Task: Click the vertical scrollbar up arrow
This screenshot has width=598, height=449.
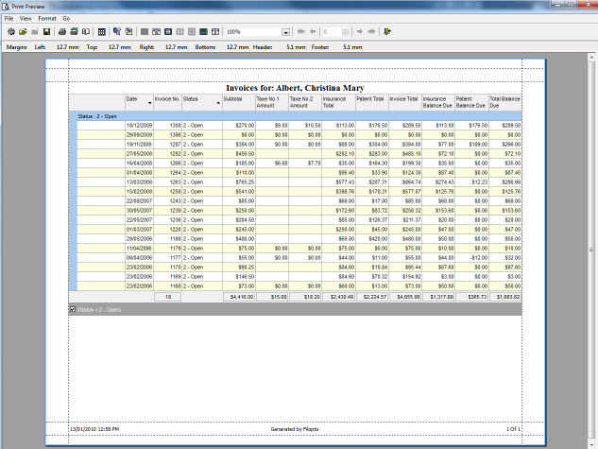Action: click(591, 58)
